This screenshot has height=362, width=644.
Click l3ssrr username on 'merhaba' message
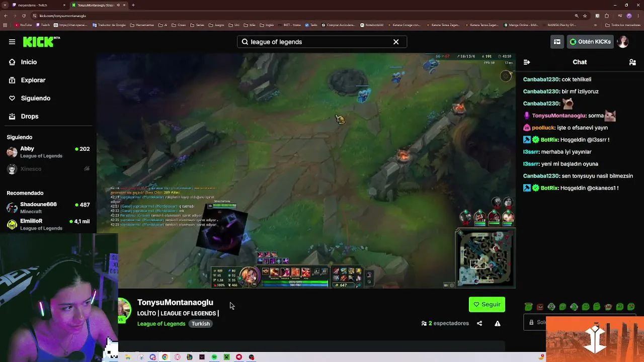[x=531, y=152]
